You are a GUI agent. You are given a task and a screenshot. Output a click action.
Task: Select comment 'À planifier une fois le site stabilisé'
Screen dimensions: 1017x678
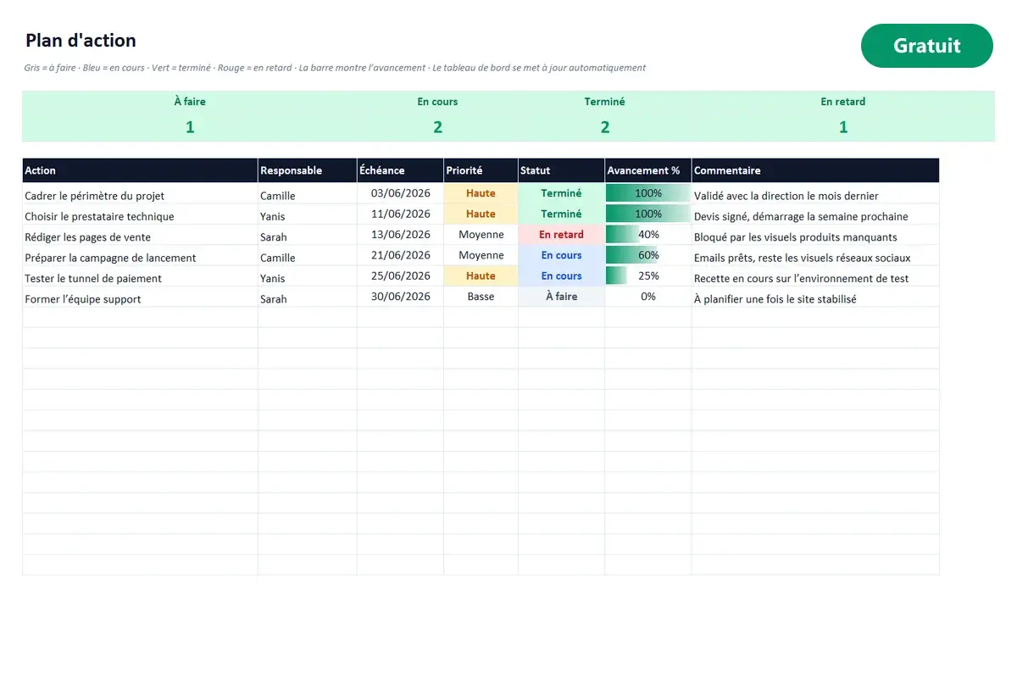pyautogui.click(x=815, y=297)
